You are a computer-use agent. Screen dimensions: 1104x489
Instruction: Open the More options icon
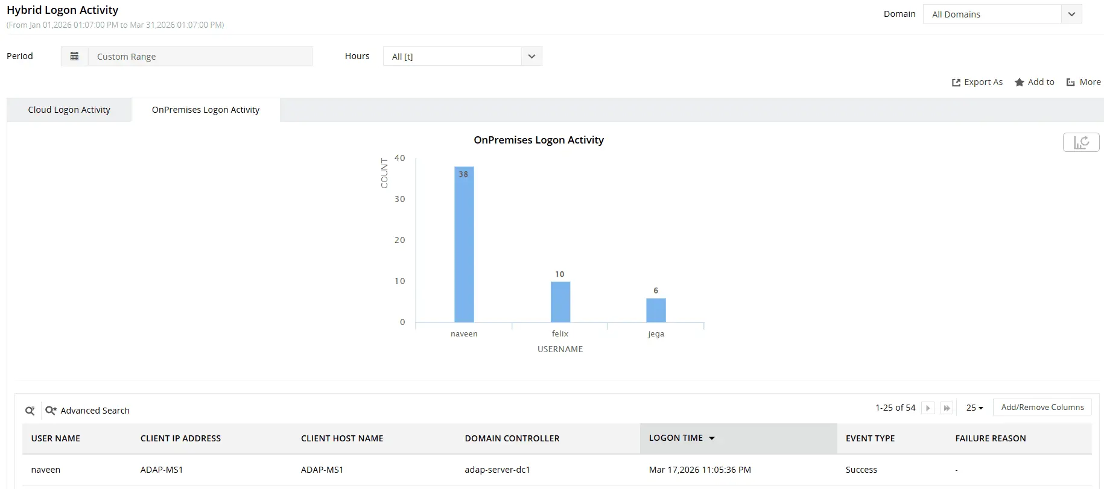tap(1071, 83)
